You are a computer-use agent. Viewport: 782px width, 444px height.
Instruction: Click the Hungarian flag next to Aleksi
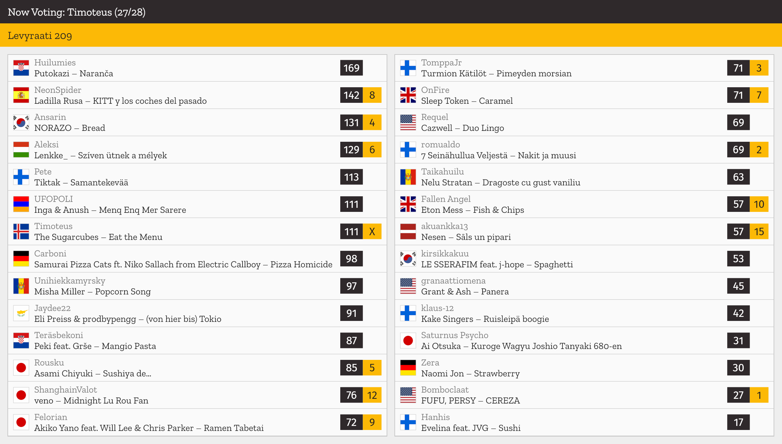pyautogui.click(x=21, y=150)
